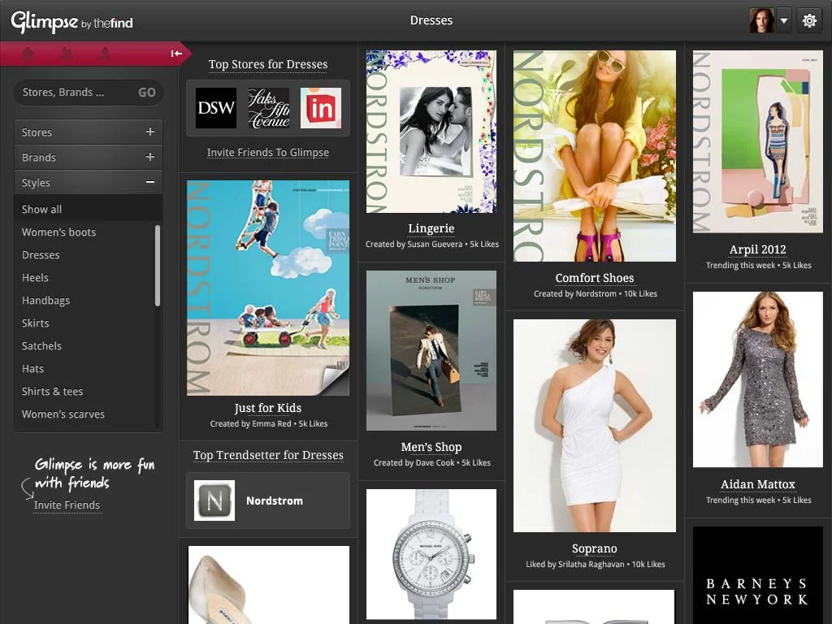Open the Soprano white dress image
The width and height of the screenshot is (832, 624).
pos(595,426)
